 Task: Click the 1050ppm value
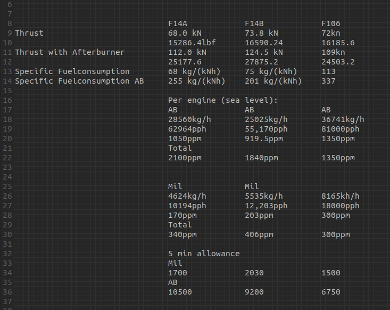click(185, 138)
